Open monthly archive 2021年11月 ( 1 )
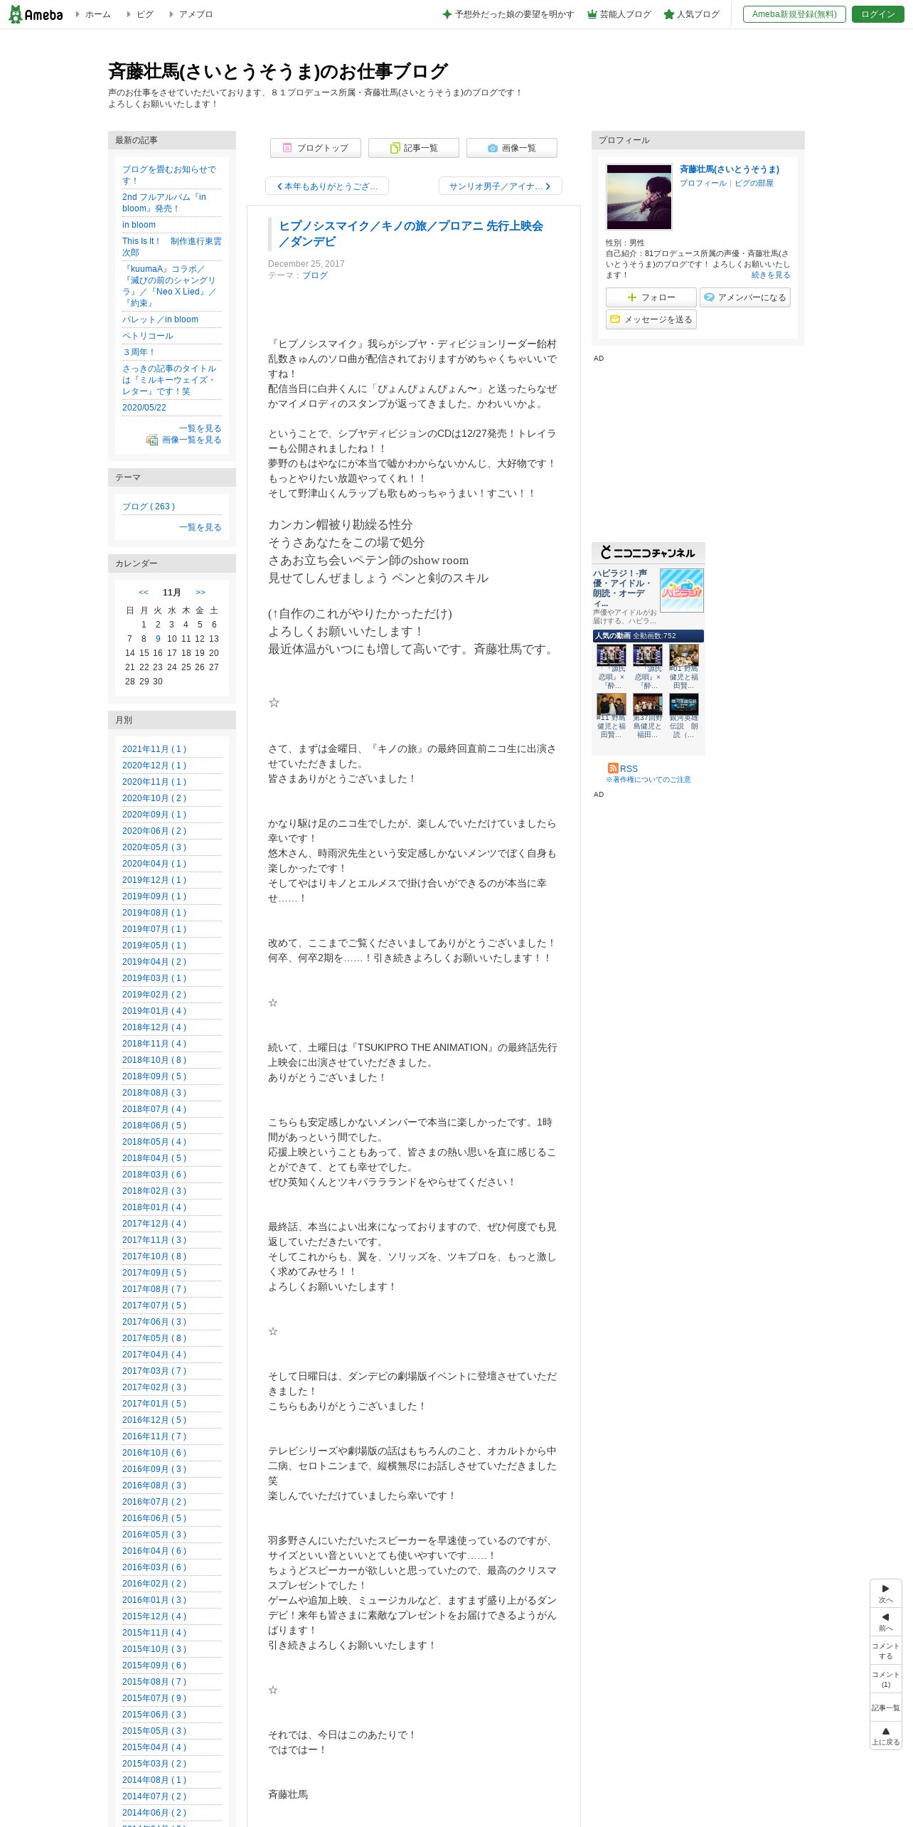Viewport: 913px width, 1827px height. tap(154, 749)
